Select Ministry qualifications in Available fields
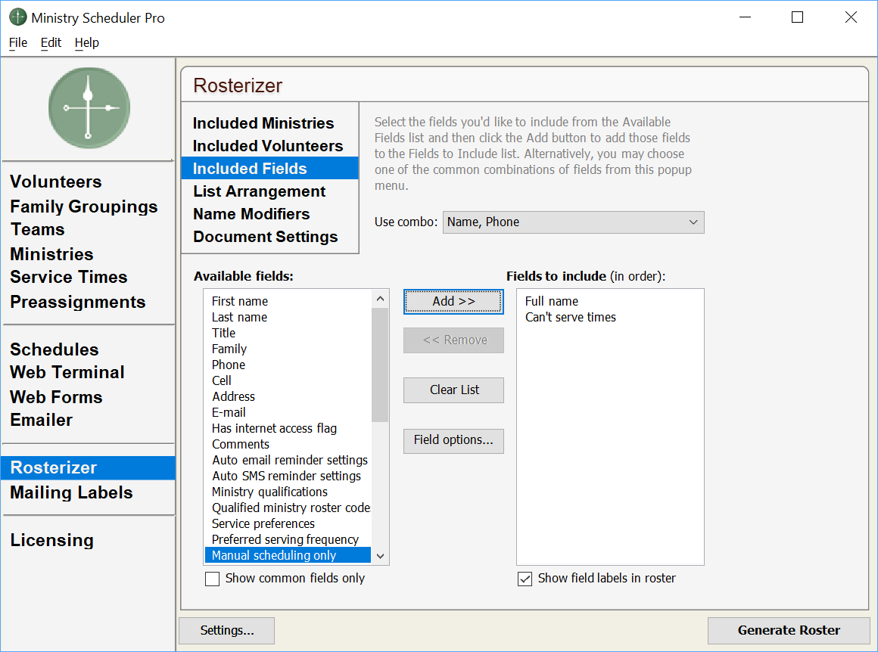The height and width of the screenshot is (652, 878). pyautogui.click(x=269, y=492)
